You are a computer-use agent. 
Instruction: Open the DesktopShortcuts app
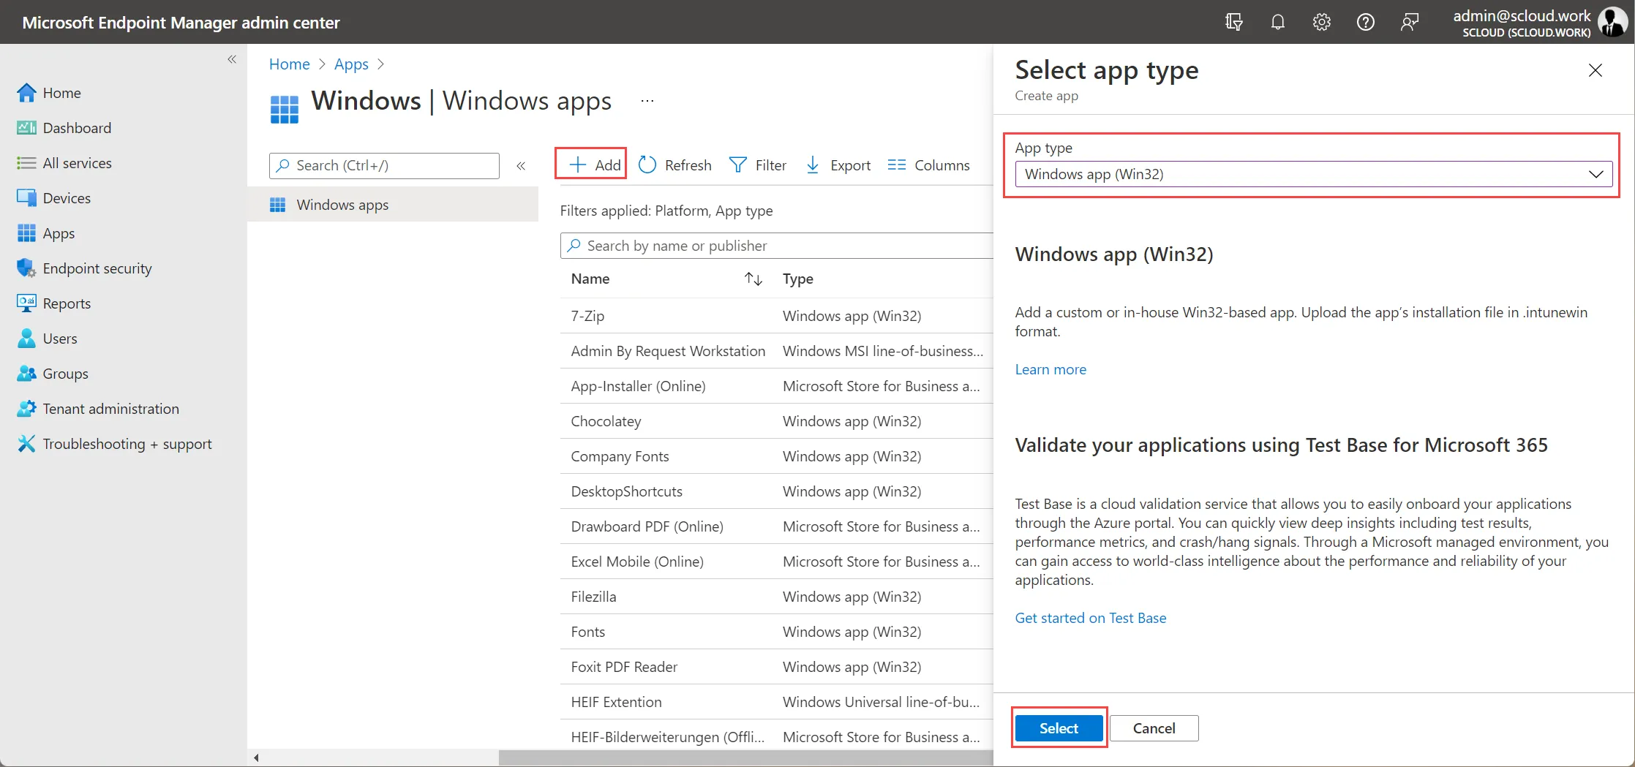click(777, 491)
